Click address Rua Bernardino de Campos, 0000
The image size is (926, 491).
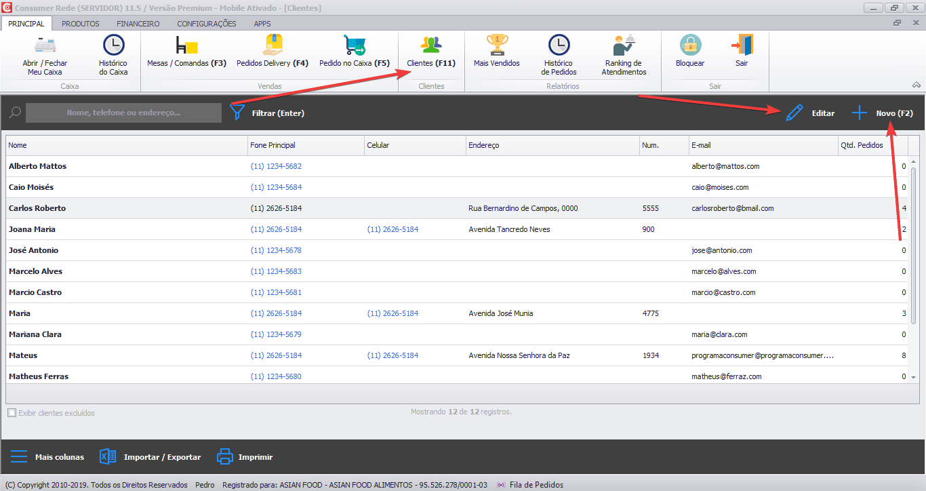point(523,208)
